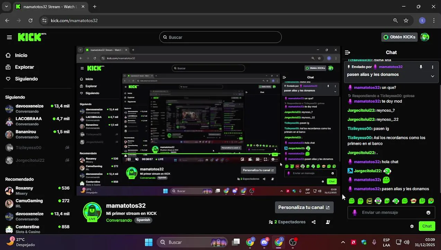Open Discord from the taskbar
This screenshot has height=250, width=441.
(x=265, y=242)
